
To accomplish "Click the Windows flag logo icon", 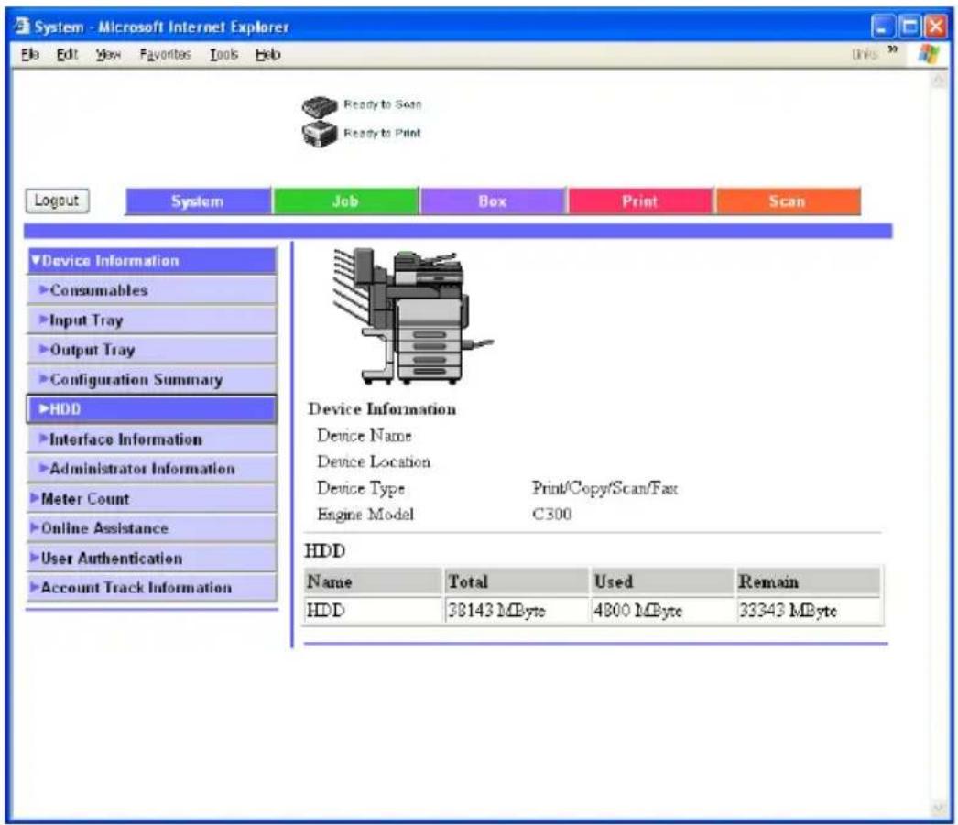I will tap(930, 54).
